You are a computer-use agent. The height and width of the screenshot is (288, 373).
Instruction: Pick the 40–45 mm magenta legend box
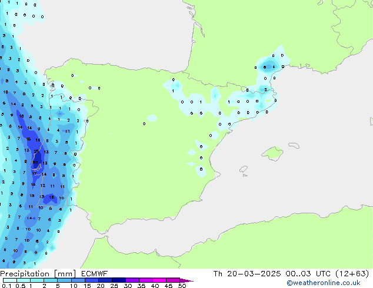coord(159,280)
